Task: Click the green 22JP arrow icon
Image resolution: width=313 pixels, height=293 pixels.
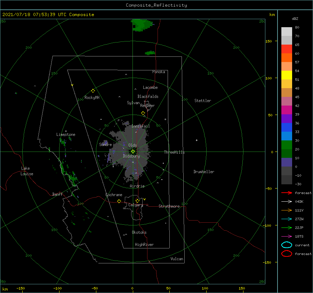Action: click(x=287, y=228)
